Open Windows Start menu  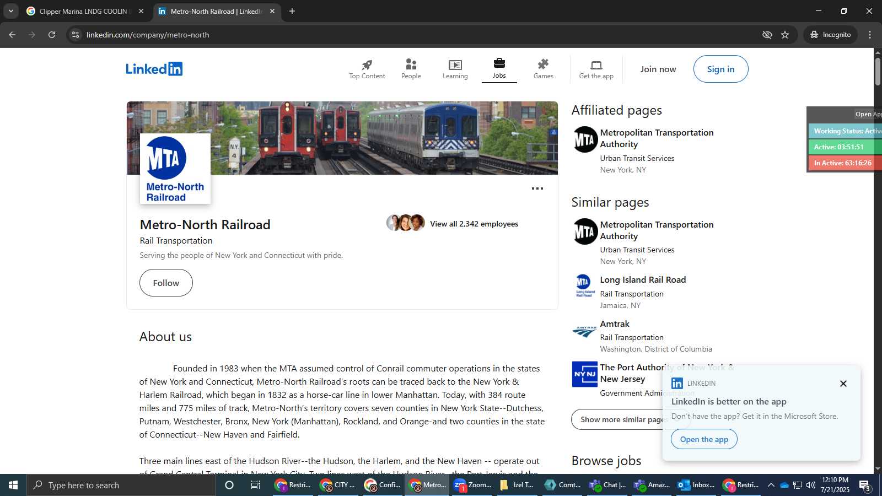[13, 485]
